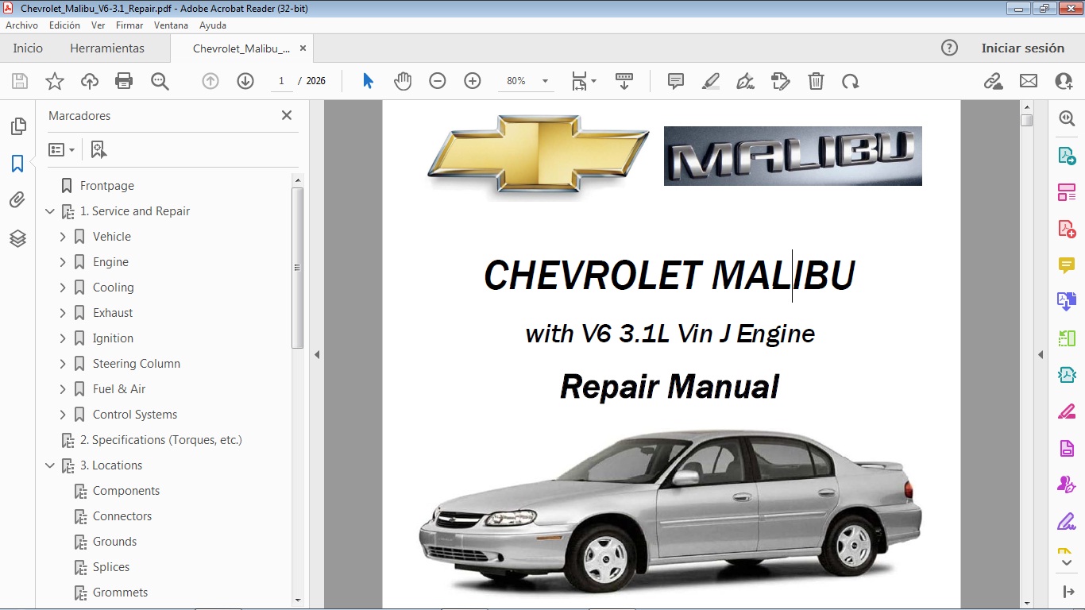The image size is (1085, 610).
Task: Click the bookmarks panel vertical scrollbar
Action: 298,268
